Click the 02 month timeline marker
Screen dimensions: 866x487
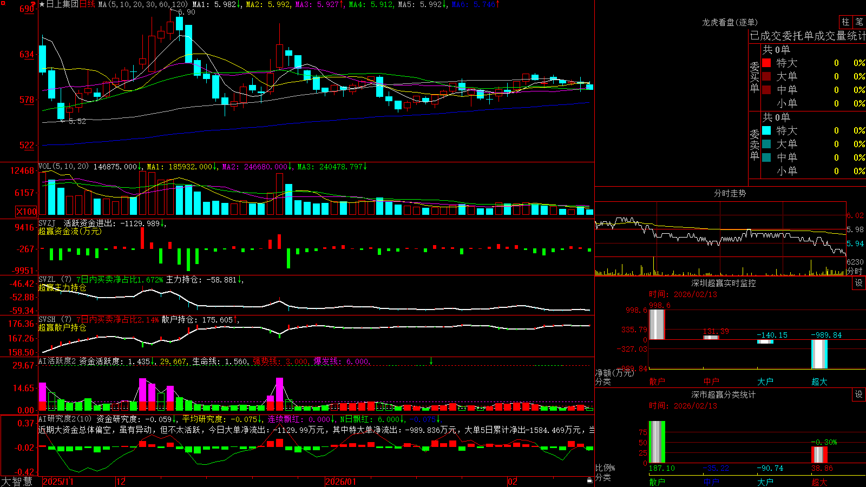click(513, 482)
